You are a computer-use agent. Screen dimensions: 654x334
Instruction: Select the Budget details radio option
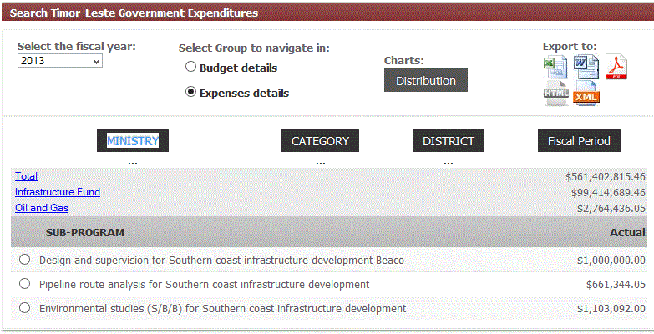point(190,67)
